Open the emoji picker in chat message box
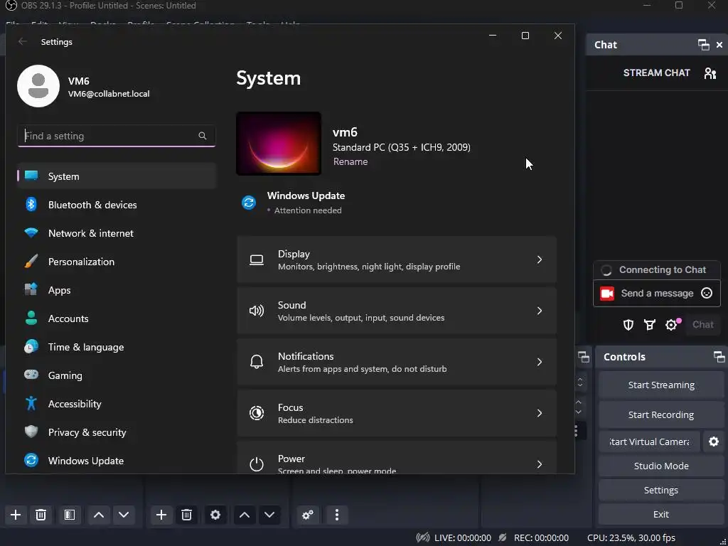The image size is (728, 546). (707, 293)
